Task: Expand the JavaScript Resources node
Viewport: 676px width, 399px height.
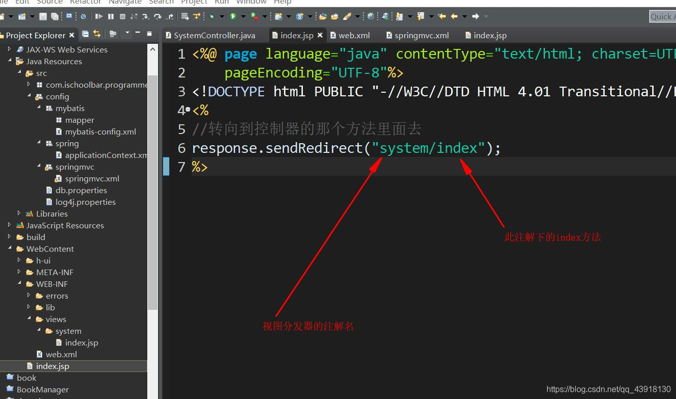Action: [x=9, y=225]
